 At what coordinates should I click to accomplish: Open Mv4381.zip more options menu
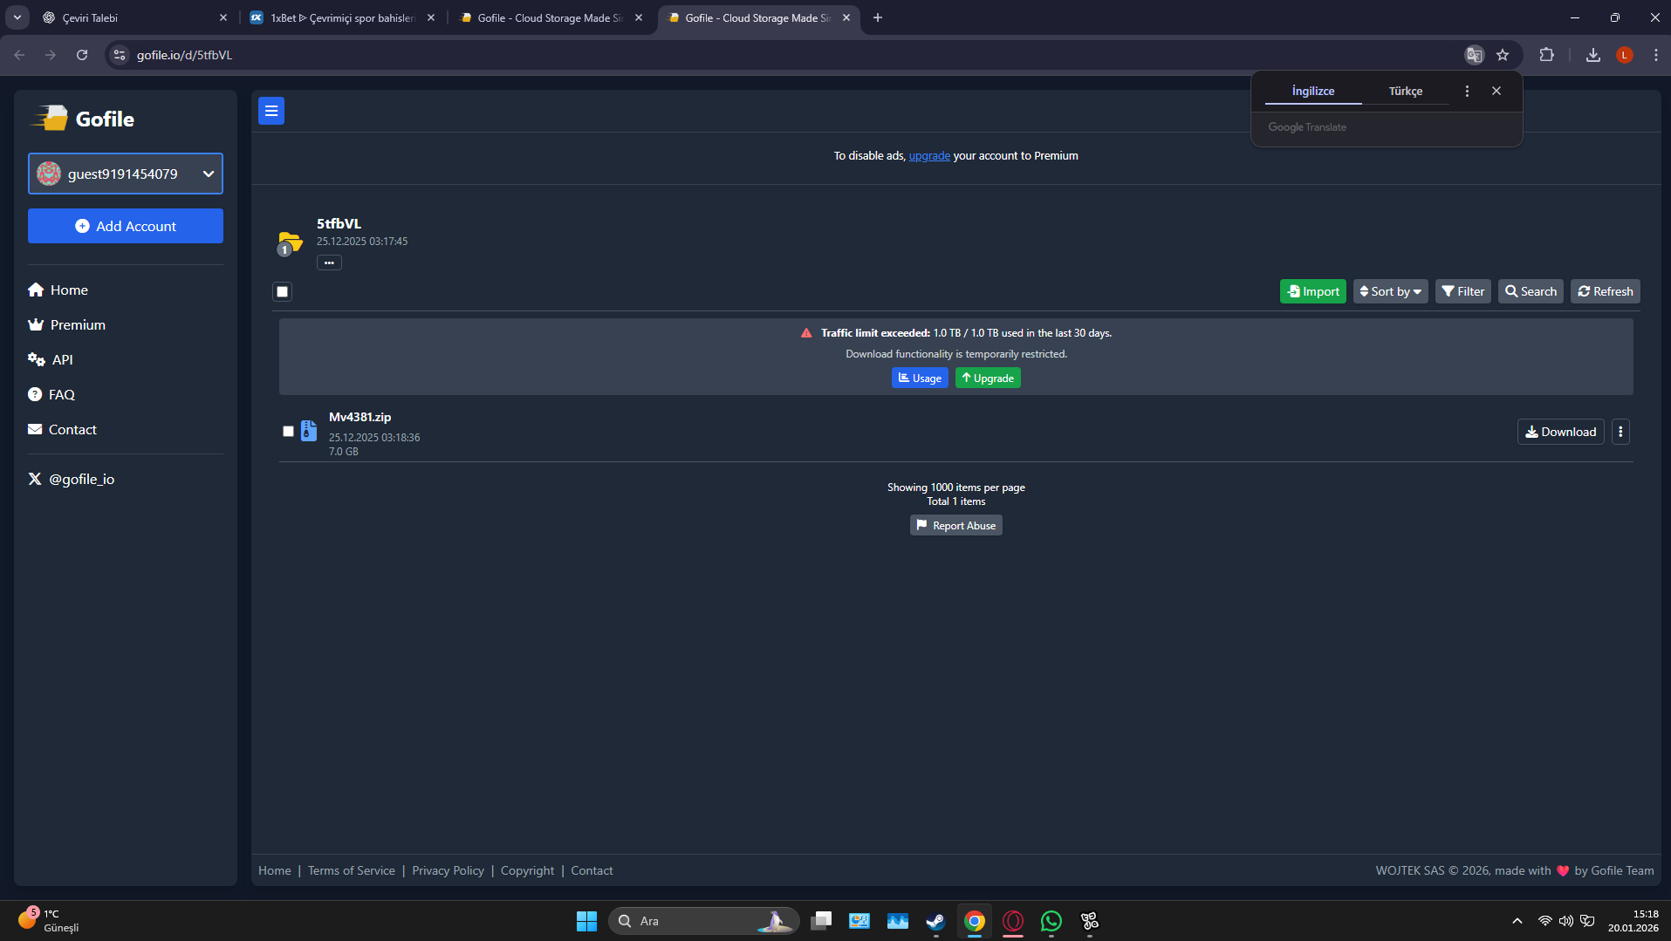(1620, 432)
